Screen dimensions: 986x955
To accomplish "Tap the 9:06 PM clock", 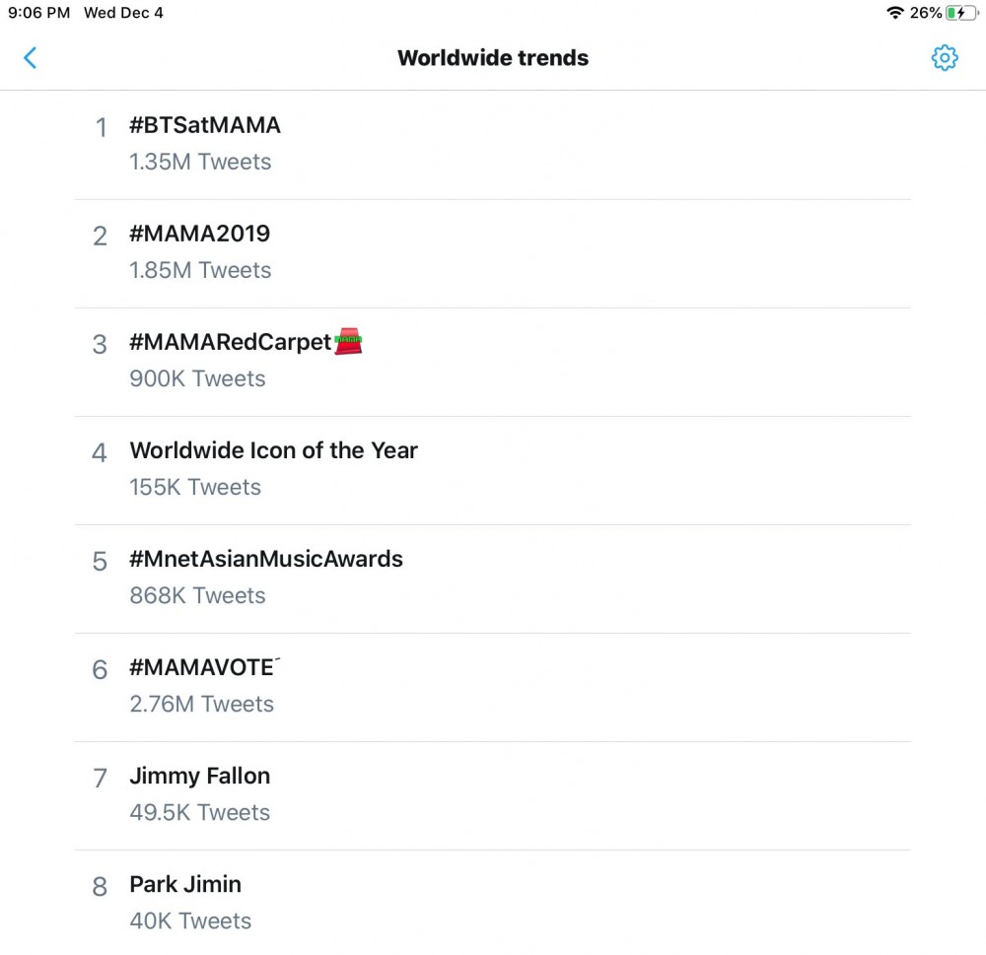I will [x=39, y=13].
